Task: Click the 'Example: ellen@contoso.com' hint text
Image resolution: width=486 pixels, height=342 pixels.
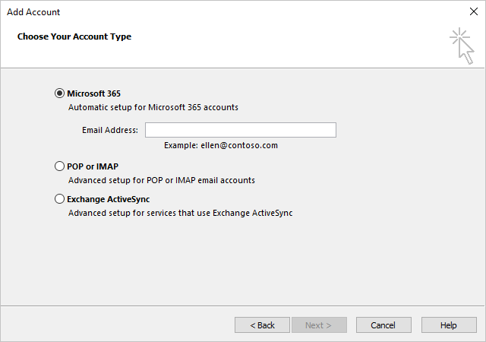Action: point(221,145)
